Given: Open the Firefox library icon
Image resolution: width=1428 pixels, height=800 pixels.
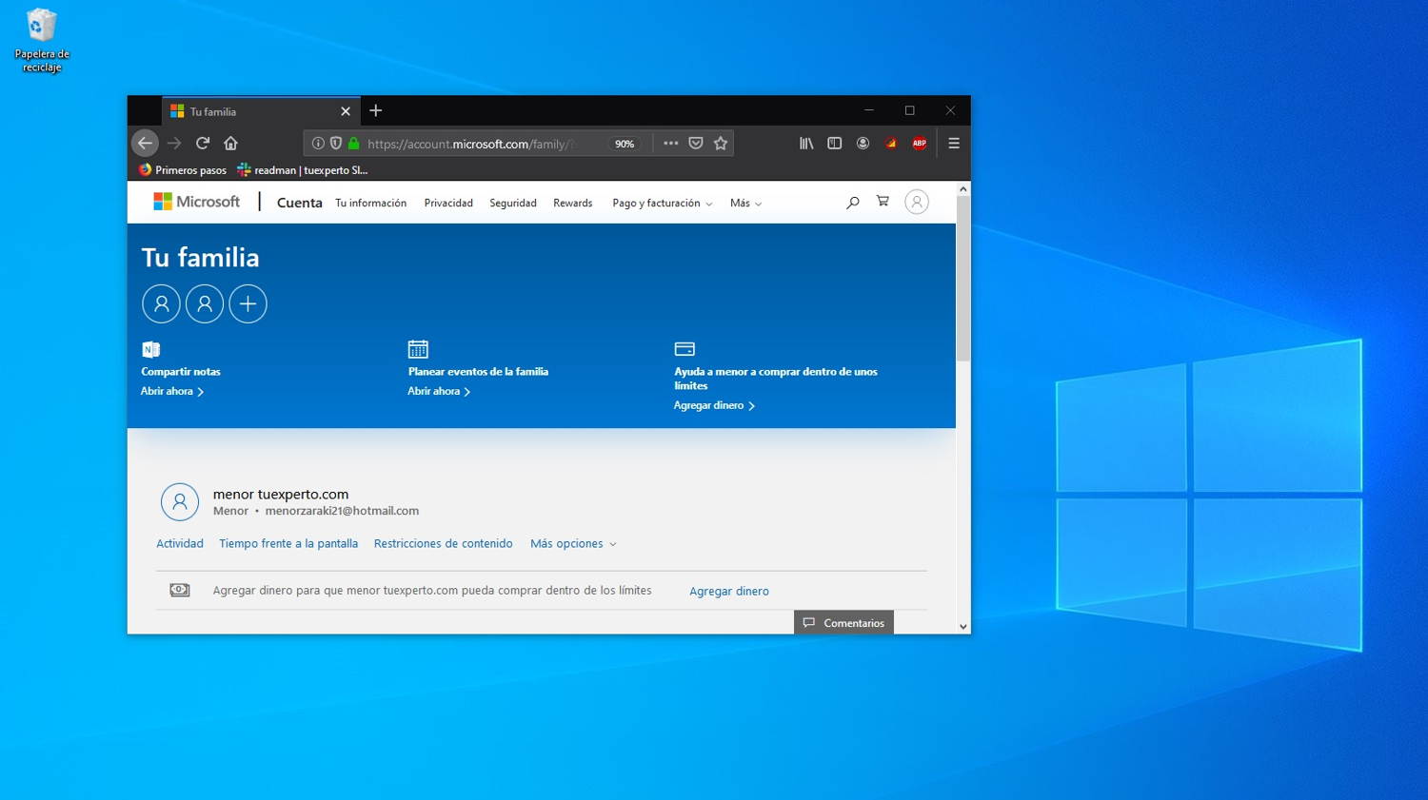Looking at the screenshot, I should (x=806, y=144).
